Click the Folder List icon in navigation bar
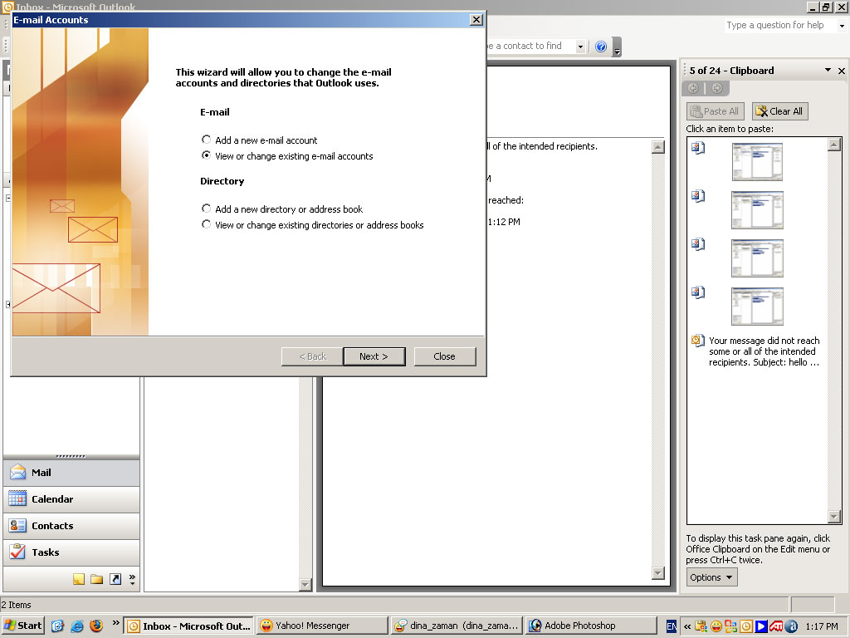850x638 pixels. [97, 579]
